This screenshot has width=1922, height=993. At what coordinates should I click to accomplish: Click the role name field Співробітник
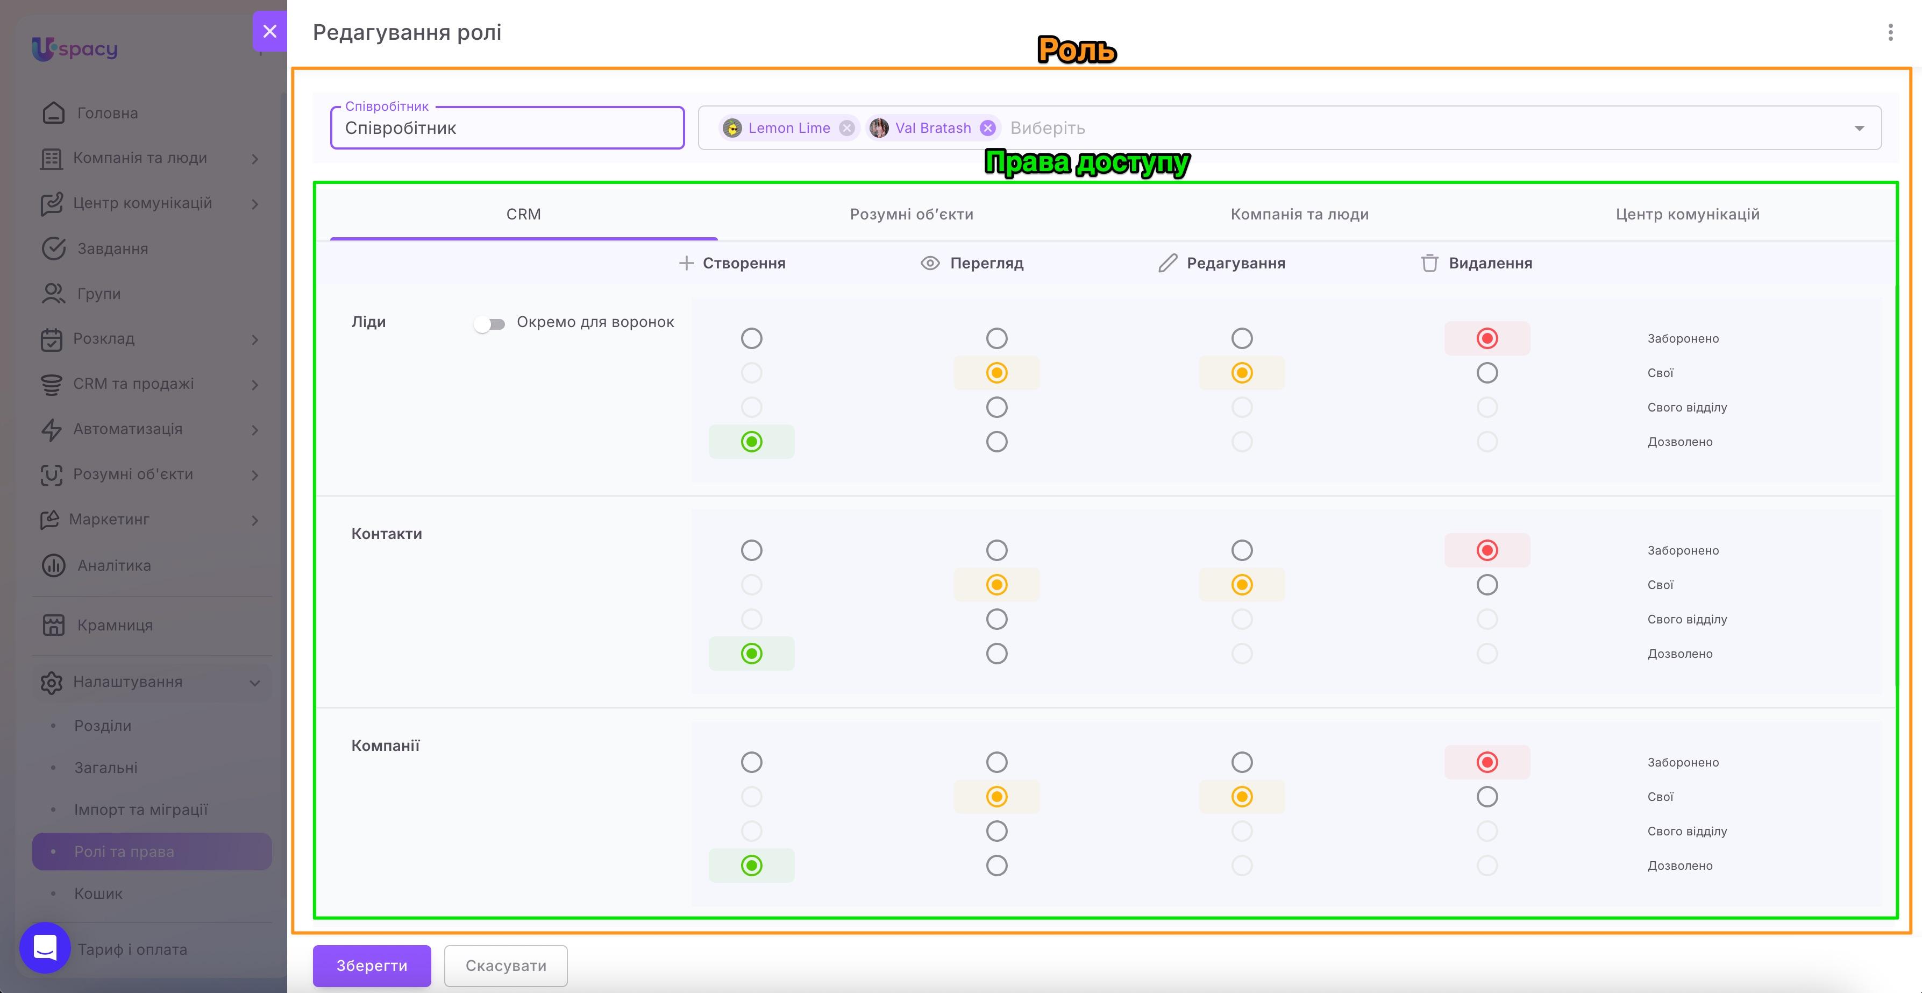(x=507, y=127)
